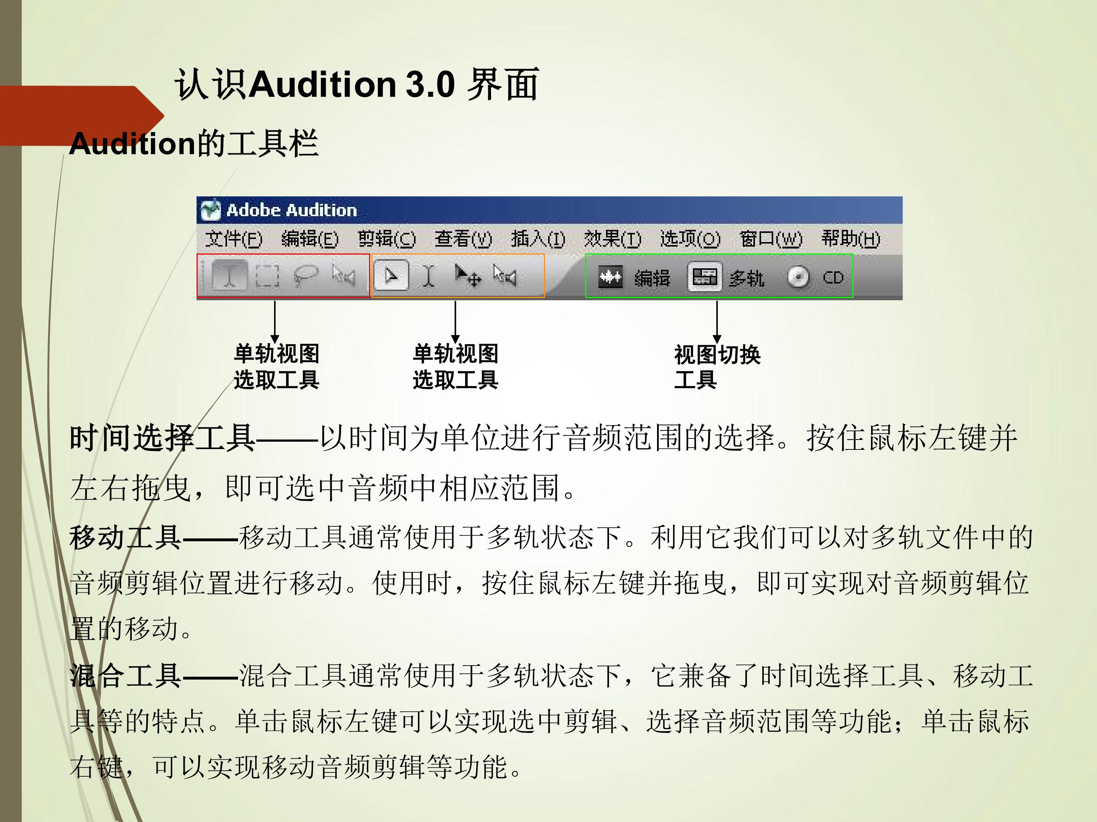Switch to Edit view waveform icon
The width and height of the screenshot is (1097, 822).
[611, 277]
